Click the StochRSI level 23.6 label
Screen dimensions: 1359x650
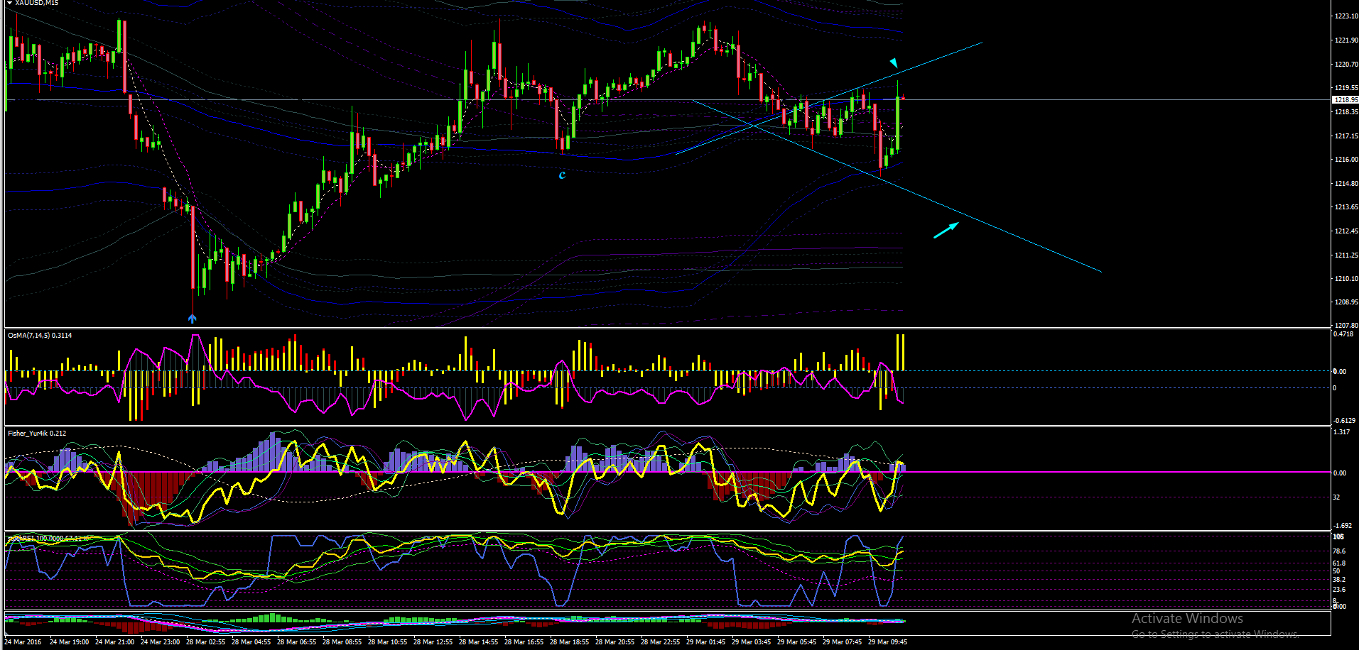[1339, 590]
